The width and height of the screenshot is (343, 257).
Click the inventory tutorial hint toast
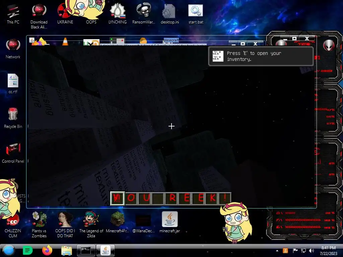pyautogui.click(x=261, y=56)
